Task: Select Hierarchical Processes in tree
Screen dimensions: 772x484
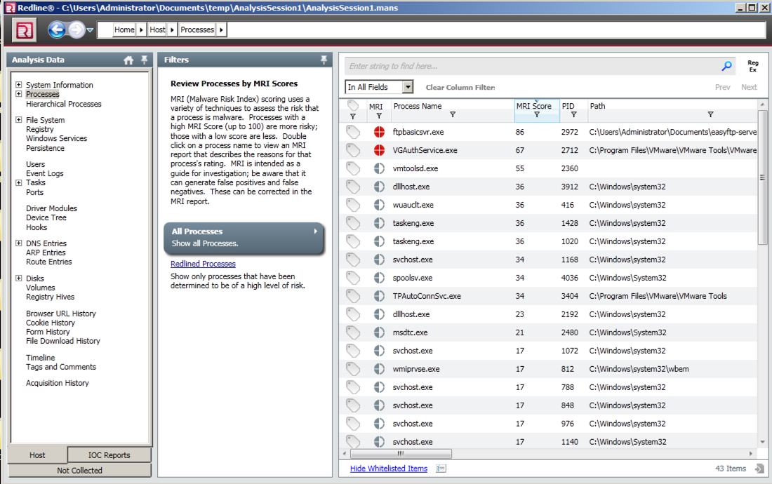Action: tap(63, 104)
